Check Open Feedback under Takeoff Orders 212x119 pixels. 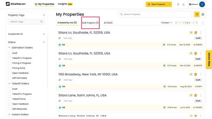9,104
